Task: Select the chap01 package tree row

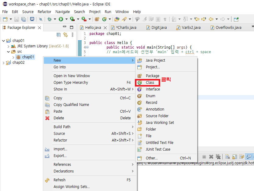Action: click(25, 57)
